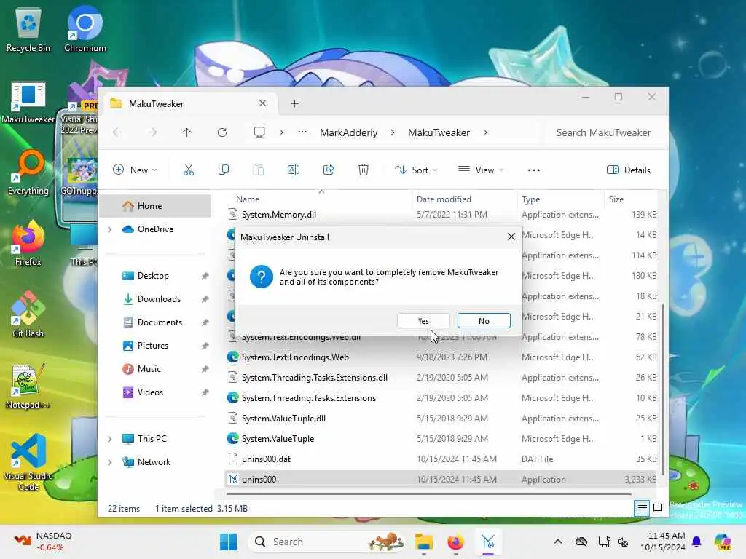Close the MakuTweaker tab
Viewport: 746px width, 559px height.
(x=262, y=103)
